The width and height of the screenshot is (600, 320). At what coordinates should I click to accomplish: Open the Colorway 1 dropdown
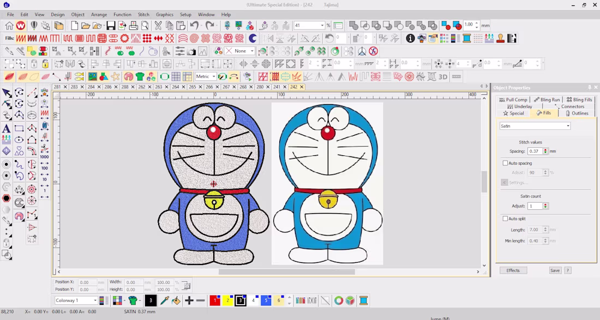pos(95,300)
